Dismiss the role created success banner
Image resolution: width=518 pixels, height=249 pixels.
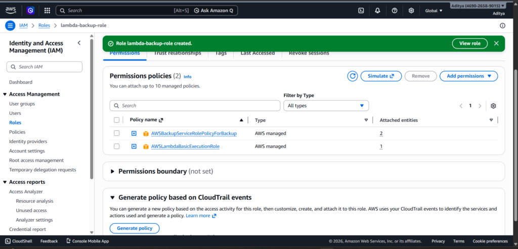496,43
